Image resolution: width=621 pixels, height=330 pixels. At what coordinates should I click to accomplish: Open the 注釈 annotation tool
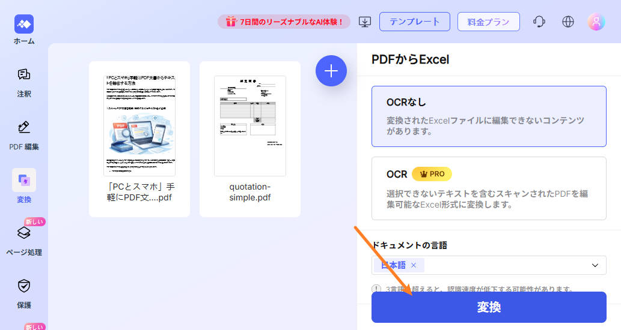(x=24, y=83)
